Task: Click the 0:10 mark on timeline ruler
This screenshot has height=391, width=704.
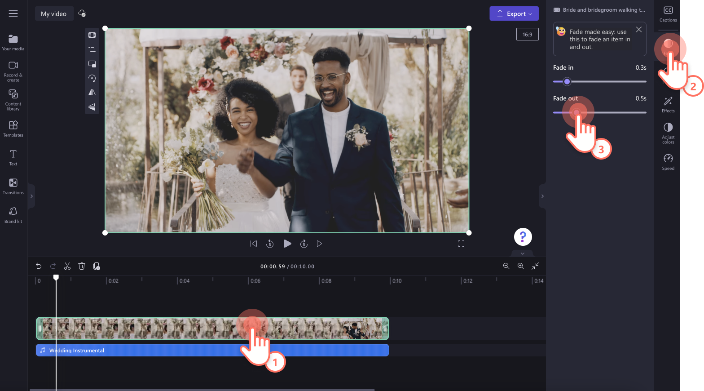Action: click(397, 281)
